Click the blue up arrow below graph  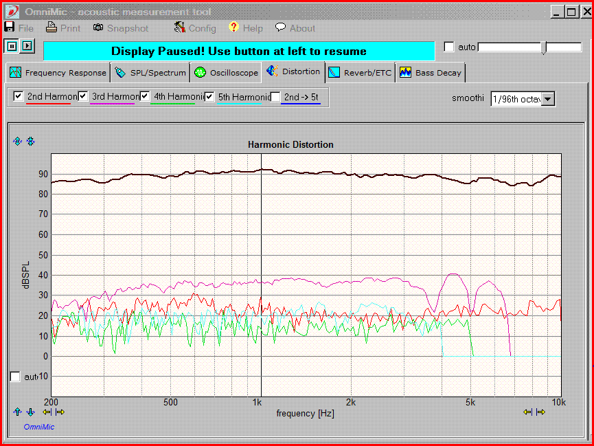click(17, 412)
